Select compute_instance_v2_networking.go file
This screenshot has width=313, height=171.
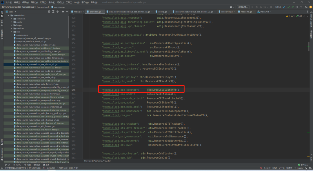coord(36,38)
